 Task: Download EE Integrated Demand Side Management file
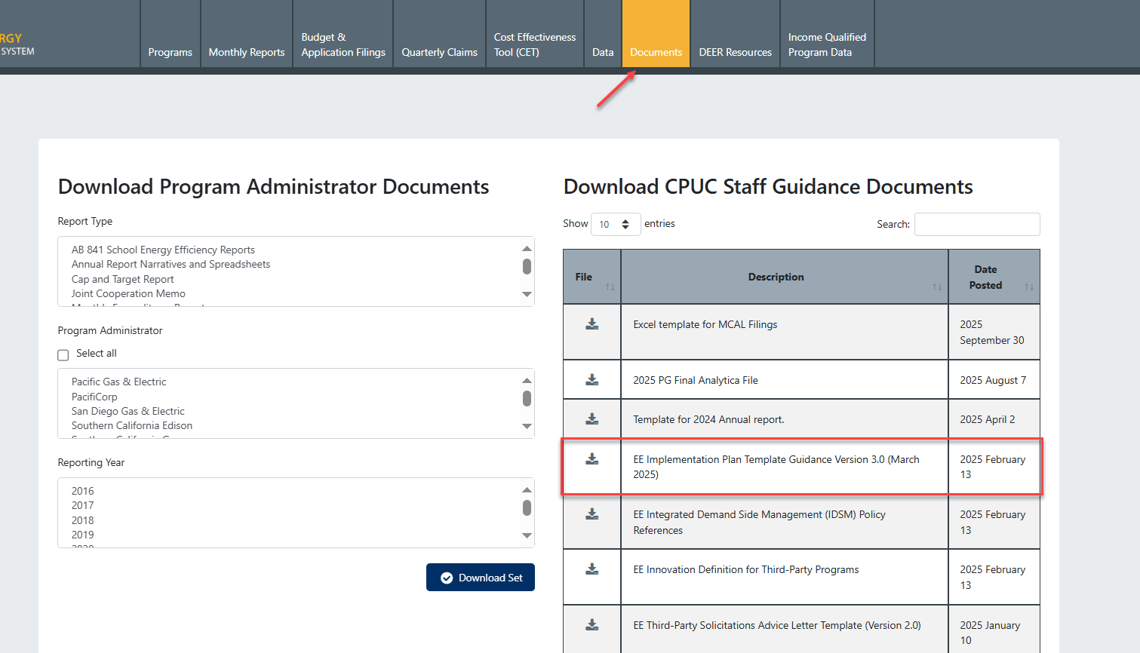(x=592, y=514)
